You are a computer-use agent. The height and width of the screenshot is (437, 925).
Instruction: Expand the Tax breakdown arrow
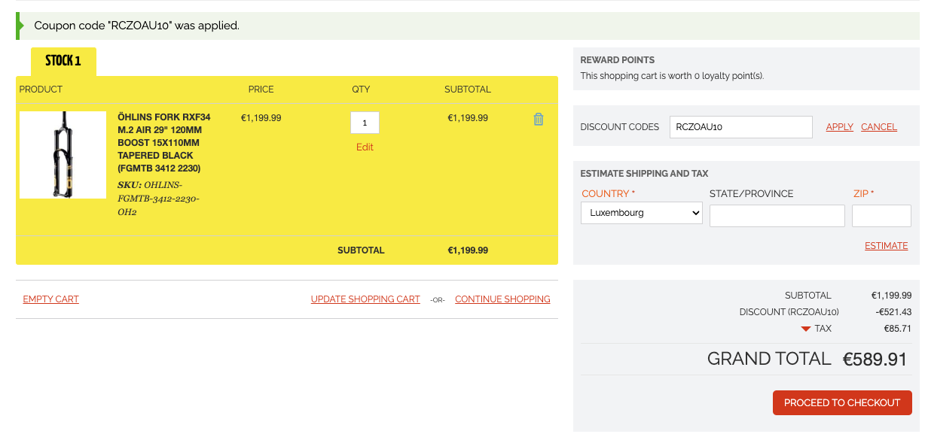[805, 329]
